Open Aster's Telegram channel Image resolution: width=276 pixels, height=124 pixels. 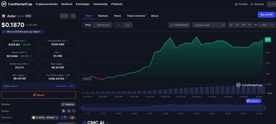[69, 111]
